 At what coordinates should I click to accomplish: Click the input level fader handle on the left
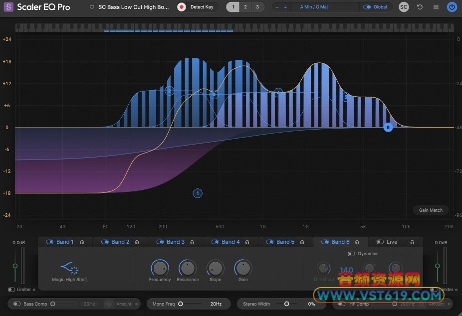click(x=15, y=266)
